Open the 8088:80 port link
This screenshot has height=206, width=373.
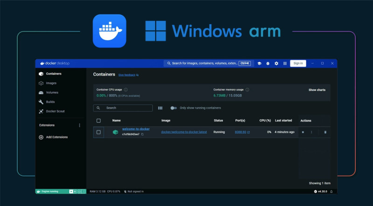click(241, 132)
